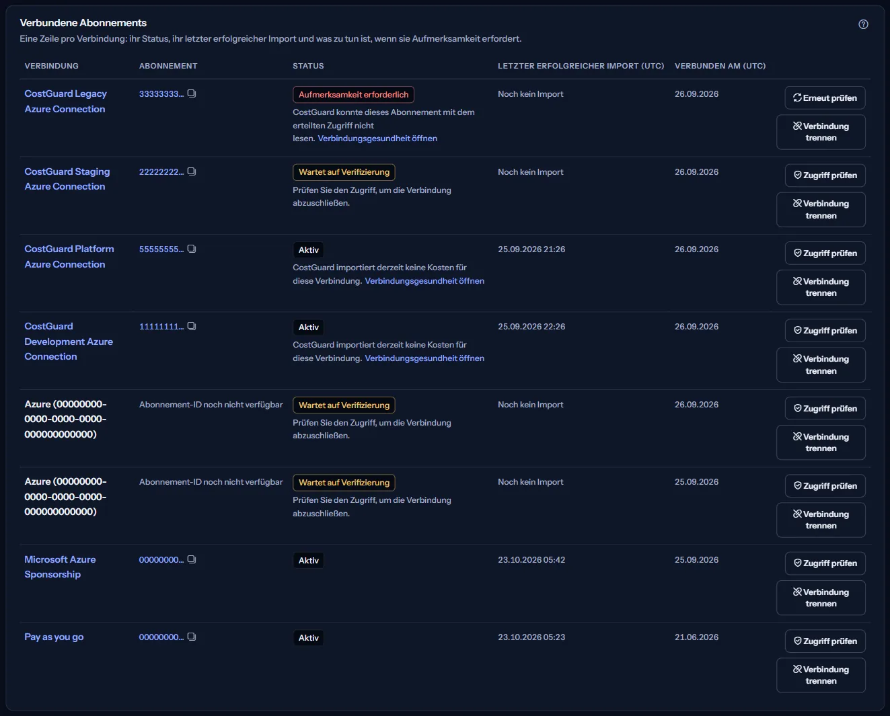Open CostGuard Legacy Azure Connection link
Image resolution: width=890 pixels, height=716 pixels.
pos(65,102)
